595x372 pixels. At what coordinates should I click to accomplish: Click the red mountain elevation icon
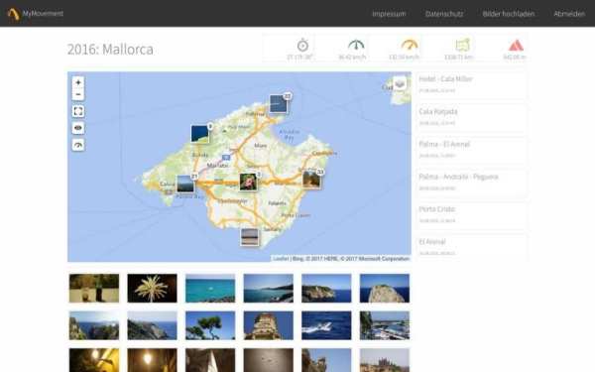pos(516,46)
